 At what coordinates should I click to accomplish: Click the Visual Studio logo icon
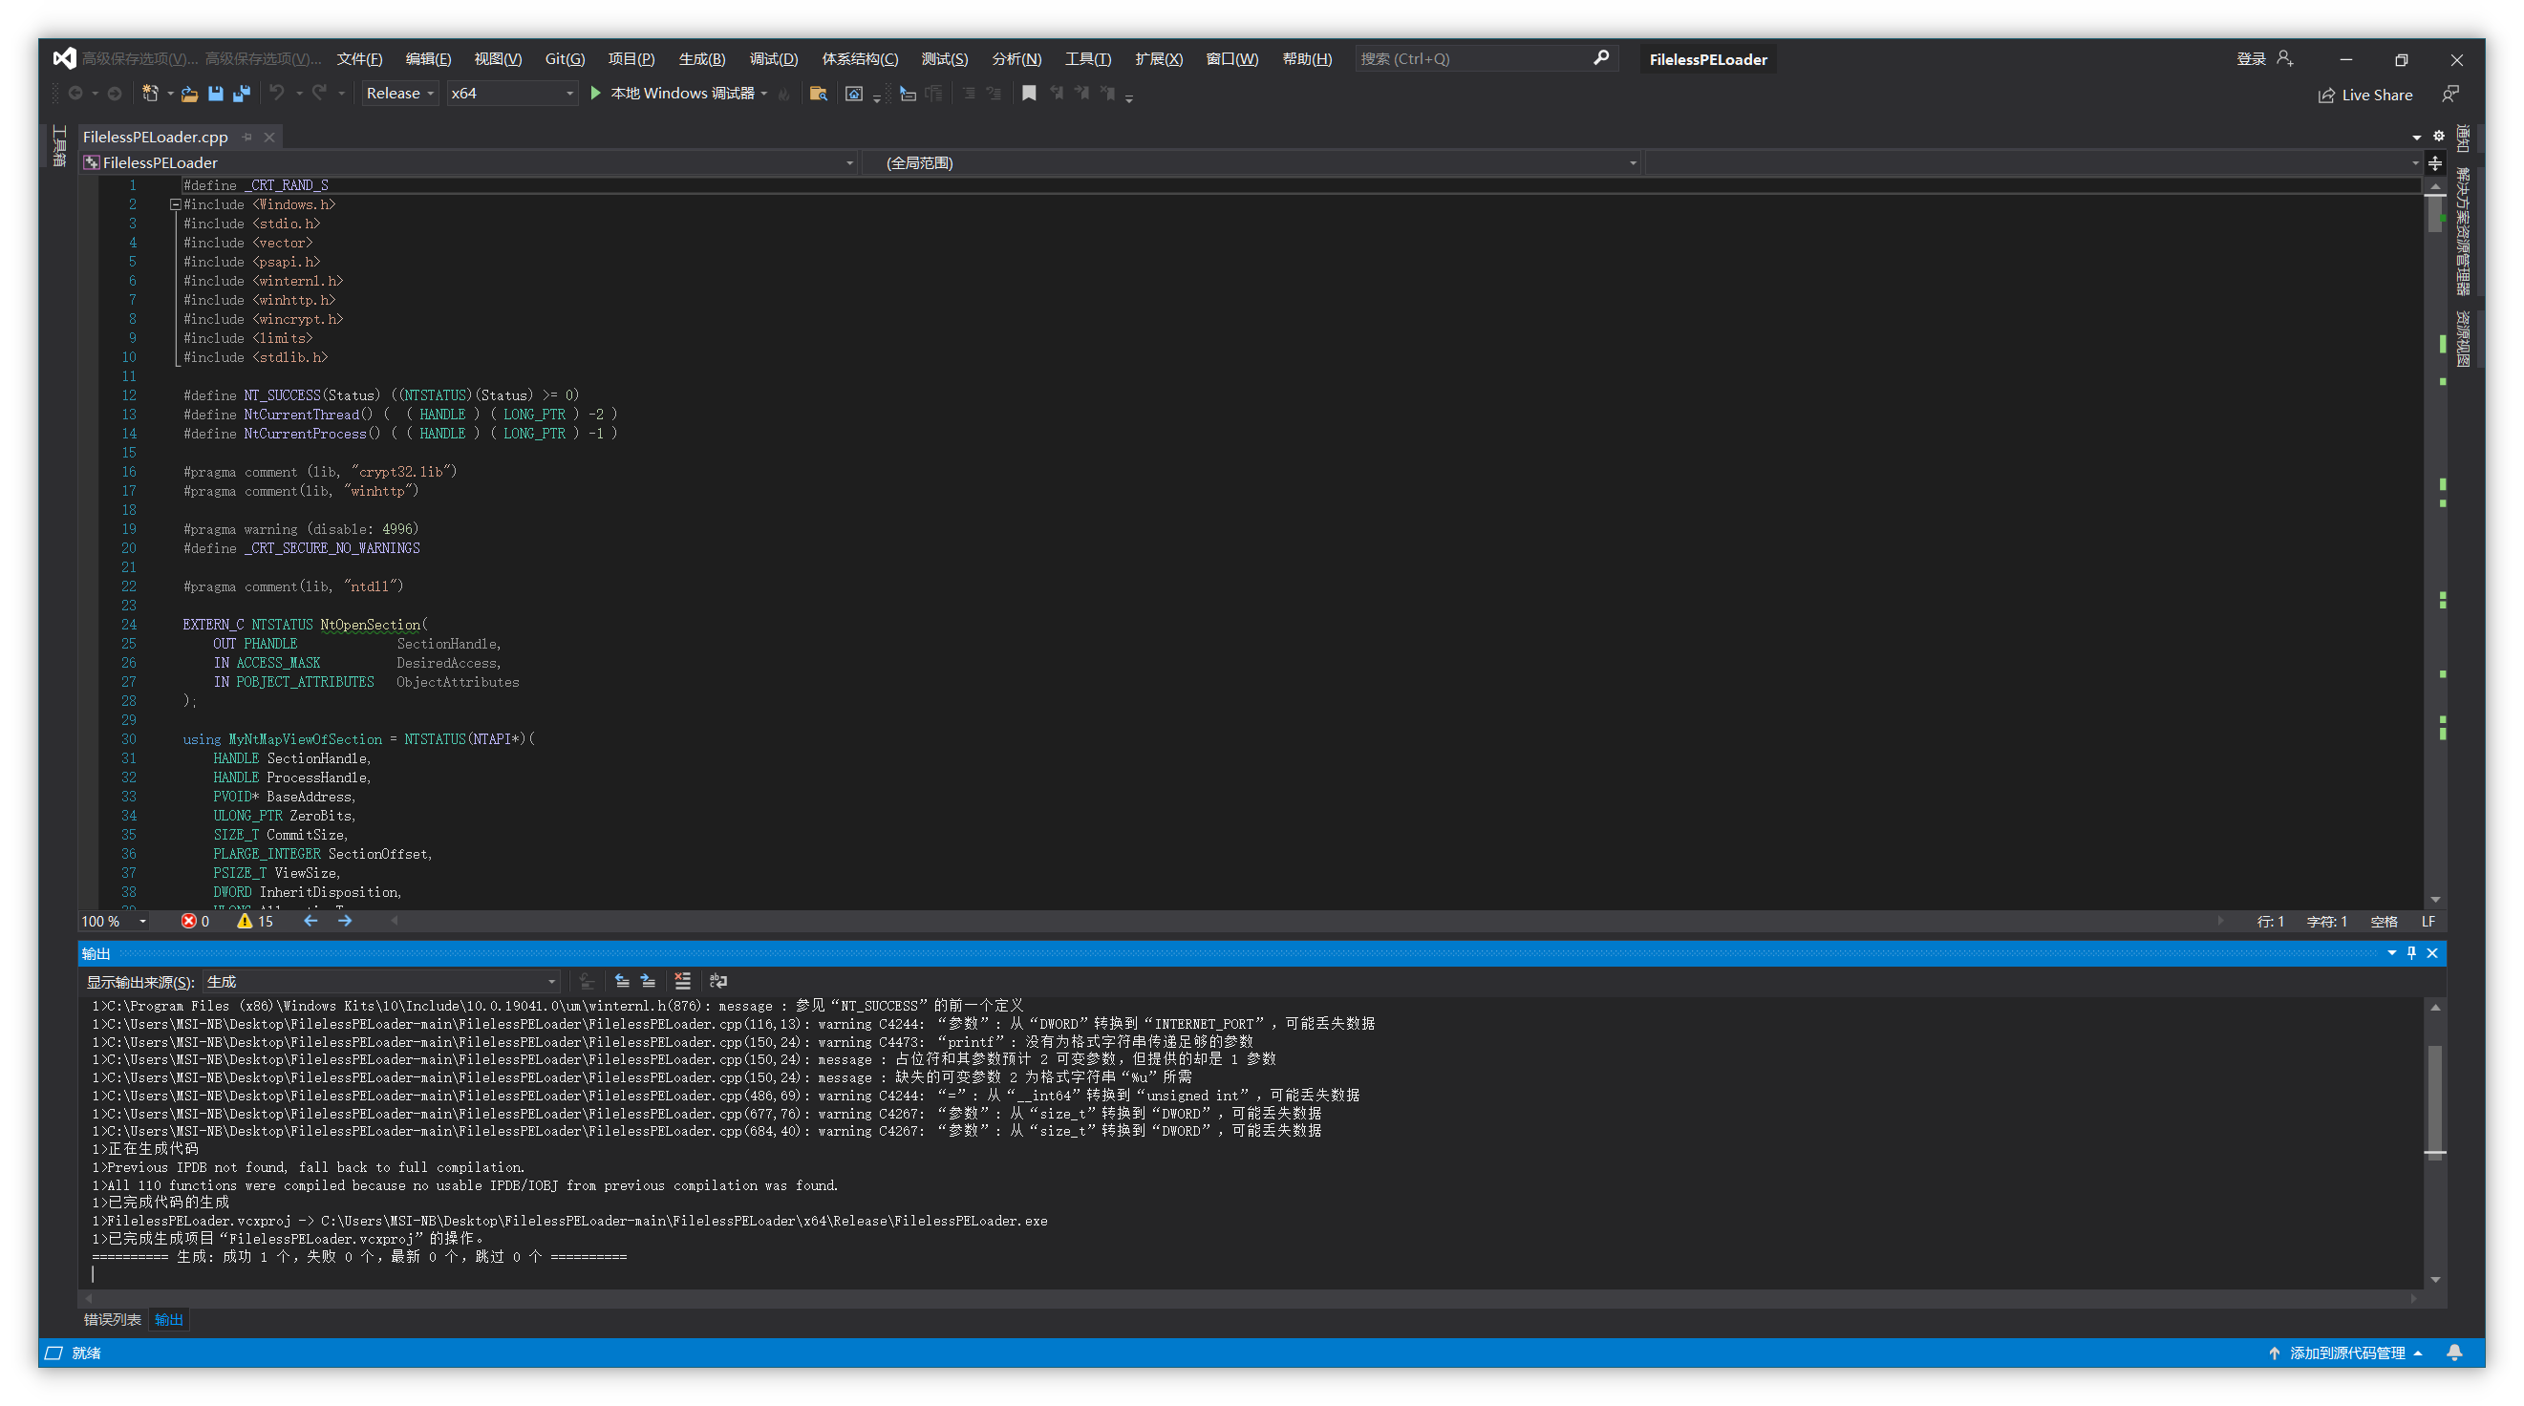(x=65, y=58)
